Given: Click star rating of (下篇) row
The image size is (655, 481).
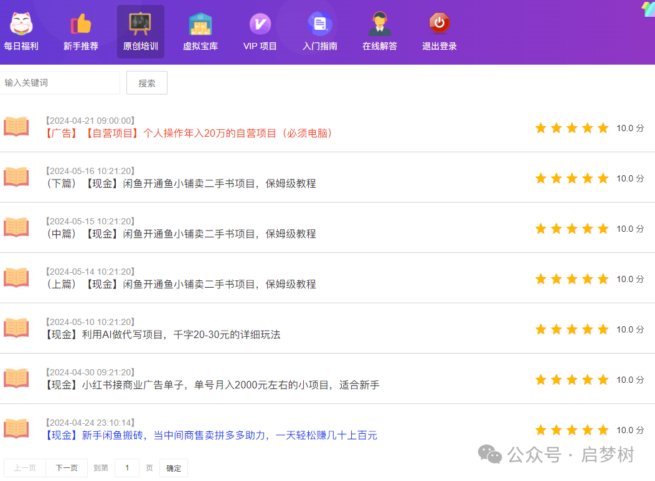Looking at the screenshot, I should [x=572, y=178].
